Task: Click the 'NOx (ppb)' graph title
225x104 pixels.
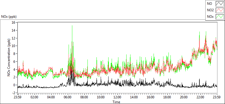Action: [9, 17]
